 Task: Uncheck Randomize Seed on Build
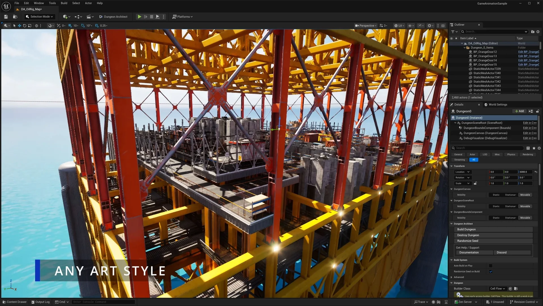point(491,271)
